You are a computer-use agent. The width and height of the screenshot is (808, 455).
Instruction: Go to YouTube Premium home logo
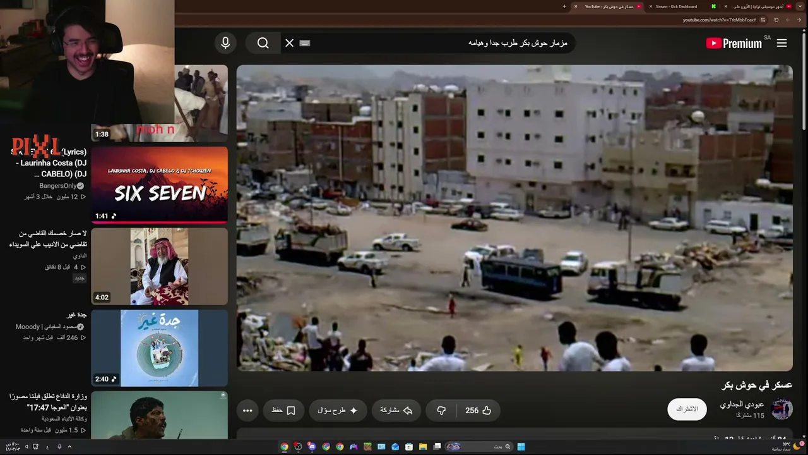(734, 43)
